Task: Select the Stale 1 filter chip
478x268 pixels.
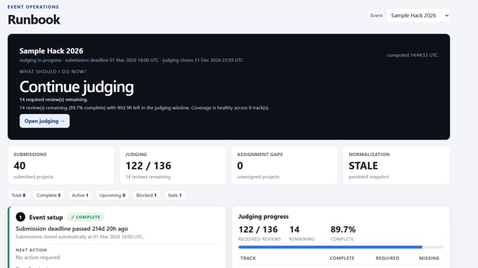Action: (175, 195)
